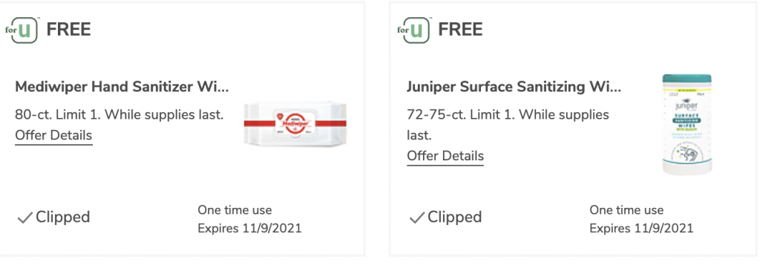Open Offer Details for Mediwiper Hand Sanitizer
Image resolution: width=760 pixels, height=268 pixels.
click(53, 135)
